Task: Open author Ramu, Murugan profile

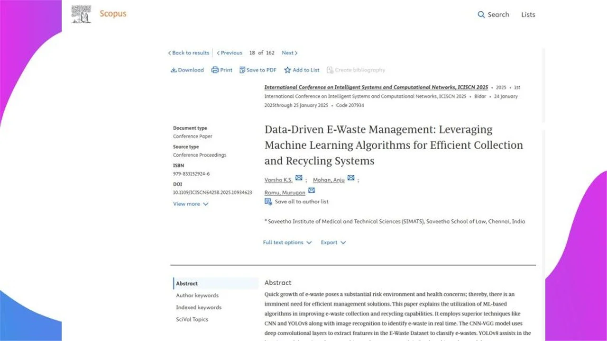Action: [x=285, y=193]
